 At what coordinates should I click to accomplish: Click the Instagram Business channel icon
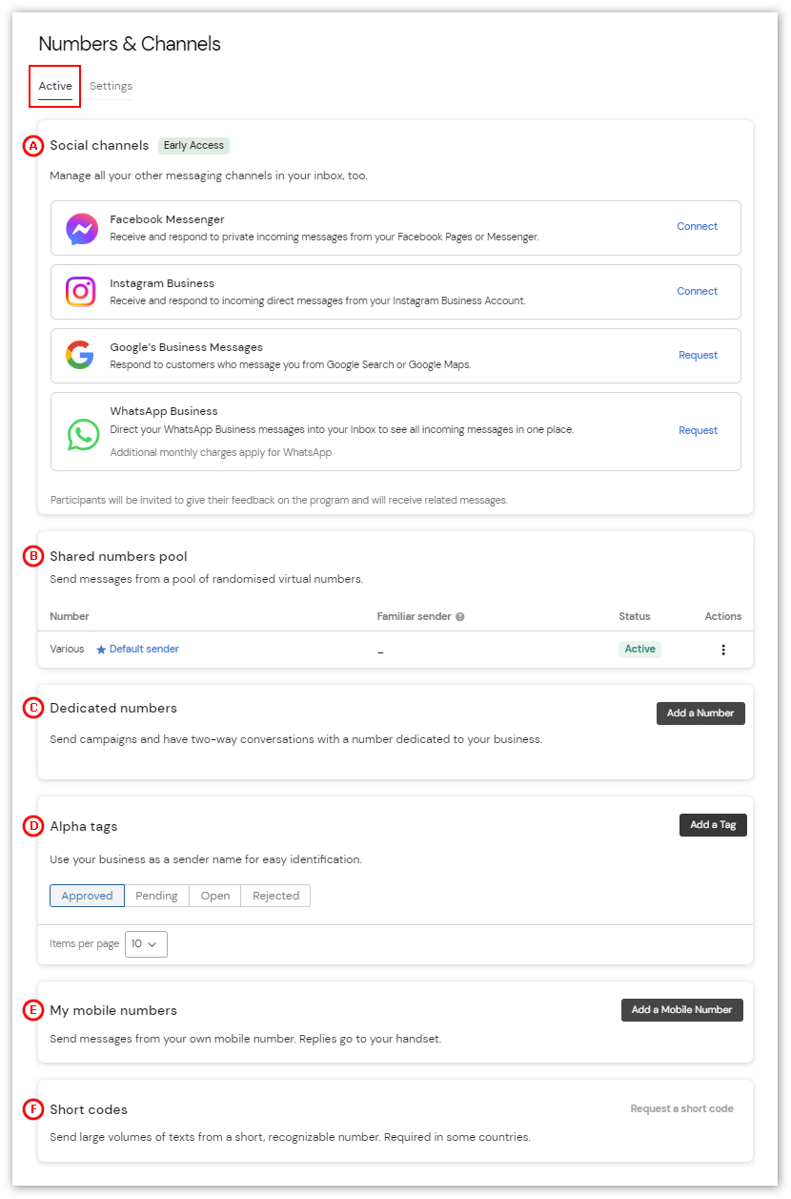coord(82,292)
